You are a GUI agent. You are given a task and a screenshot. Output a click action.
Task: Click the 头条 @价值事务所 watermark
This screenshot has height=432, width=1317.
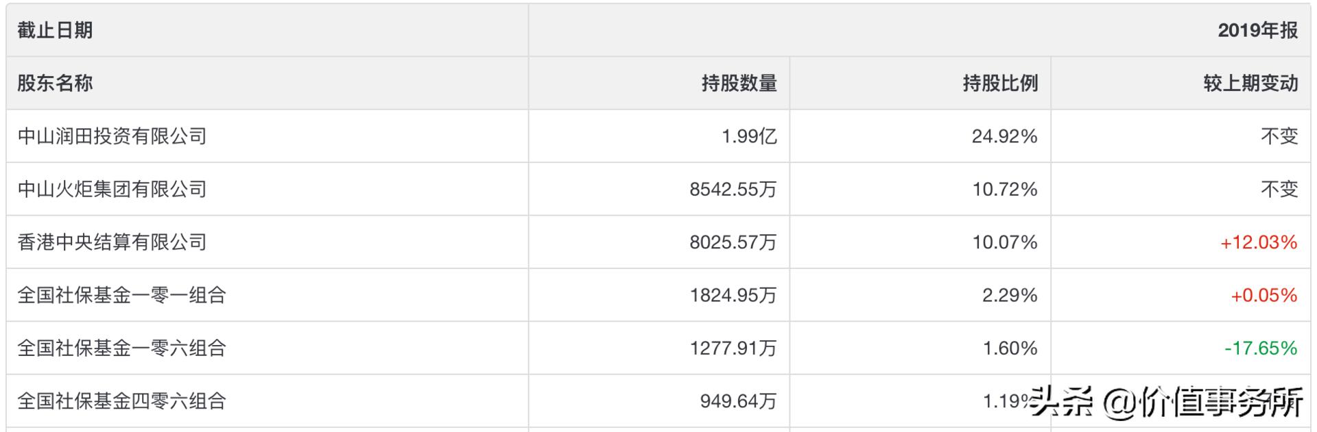pyautogui.click(x=1166, y=402)
